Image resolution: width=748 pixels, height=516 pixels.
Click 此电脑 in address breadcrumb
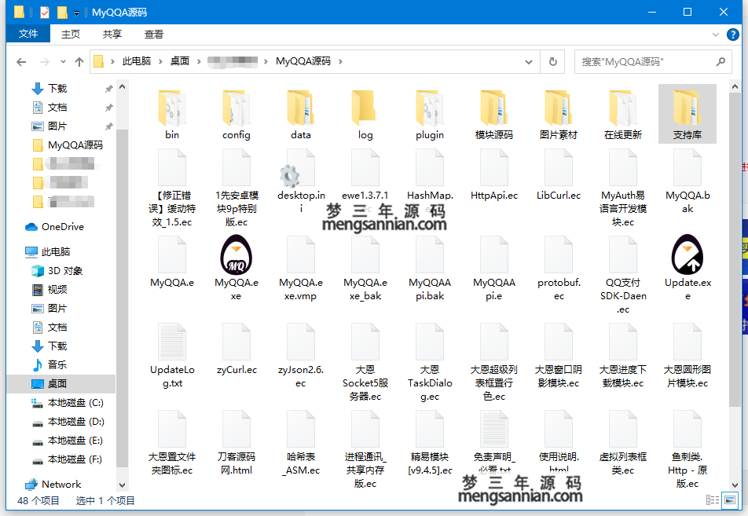coord(137,61)
